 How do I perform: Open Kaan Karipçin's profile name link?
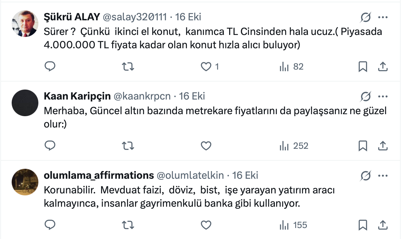pyautogui.click(x=77, y=96)
